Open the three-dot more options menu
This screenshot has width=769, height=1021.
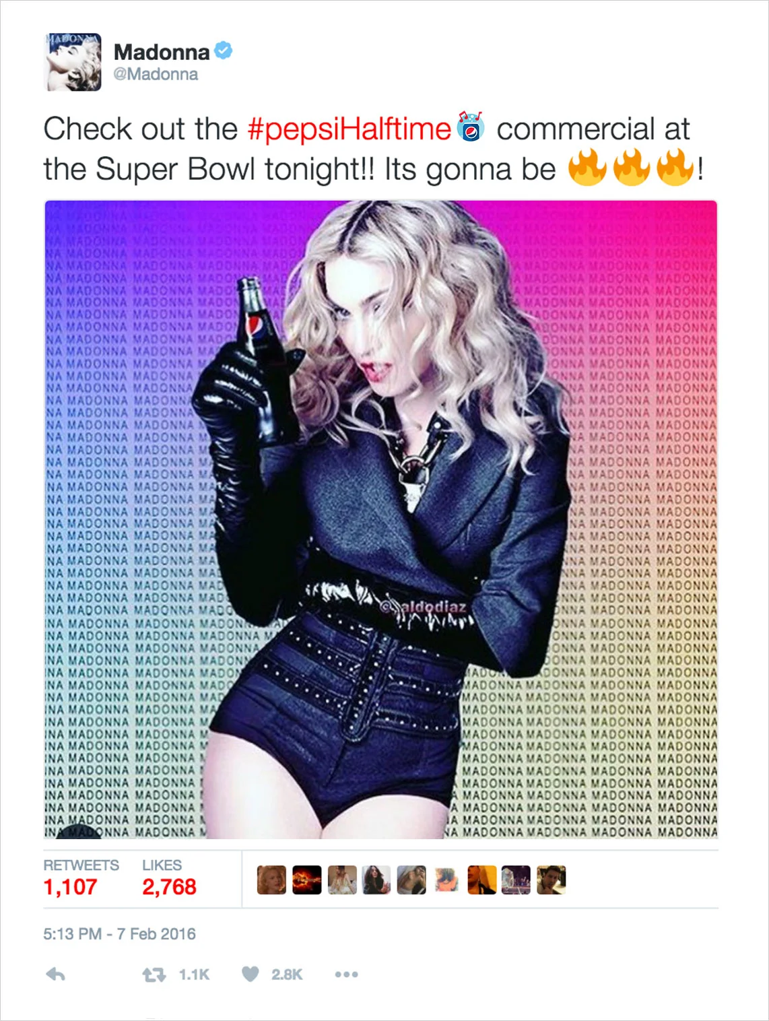[x=346, y=975]
